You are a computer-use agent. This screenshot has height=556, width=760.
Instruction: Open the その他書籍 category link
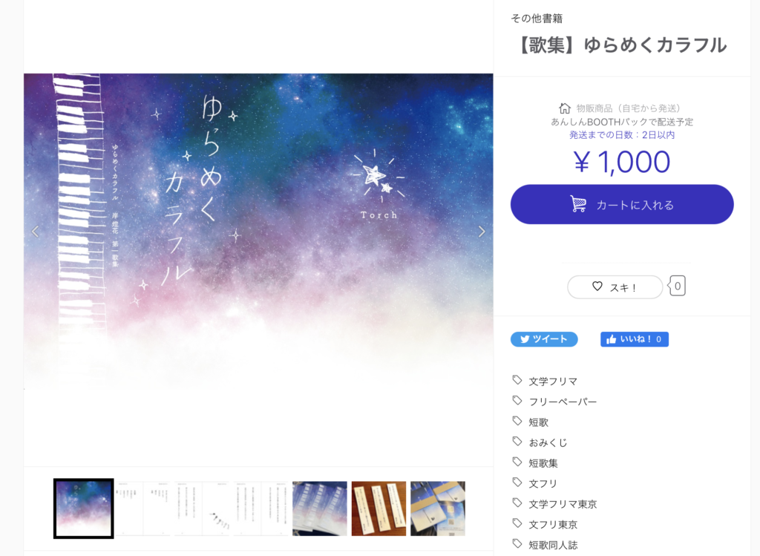coord(537,19)
